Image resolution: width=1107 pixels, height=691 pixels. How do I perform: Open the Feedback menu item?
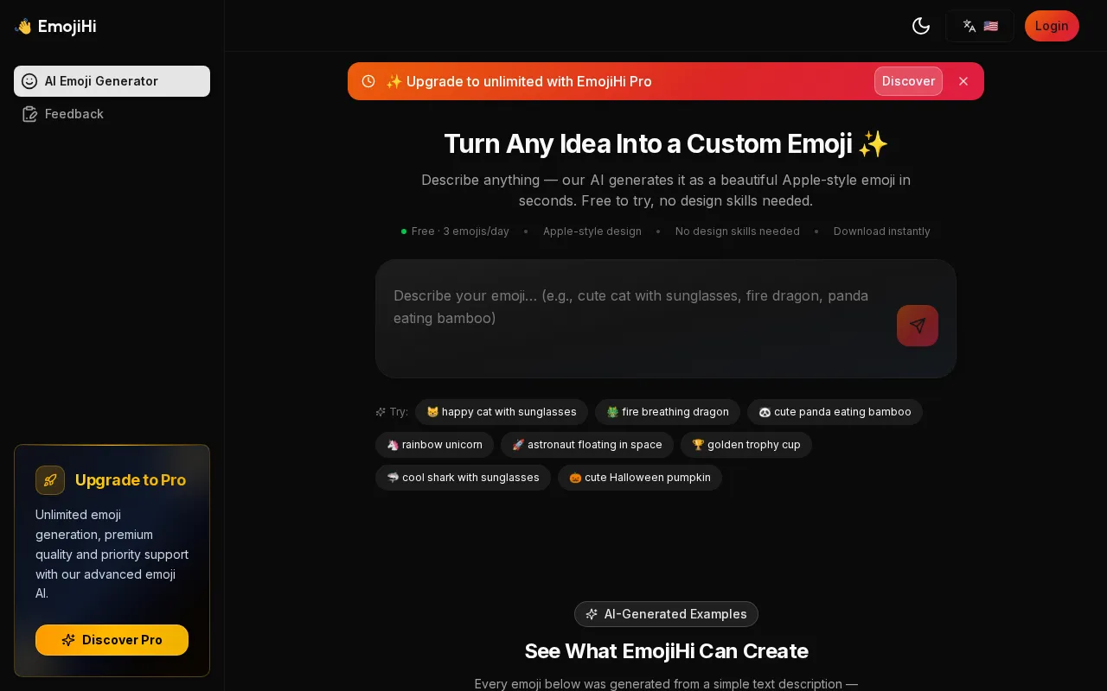pos(112,114)
